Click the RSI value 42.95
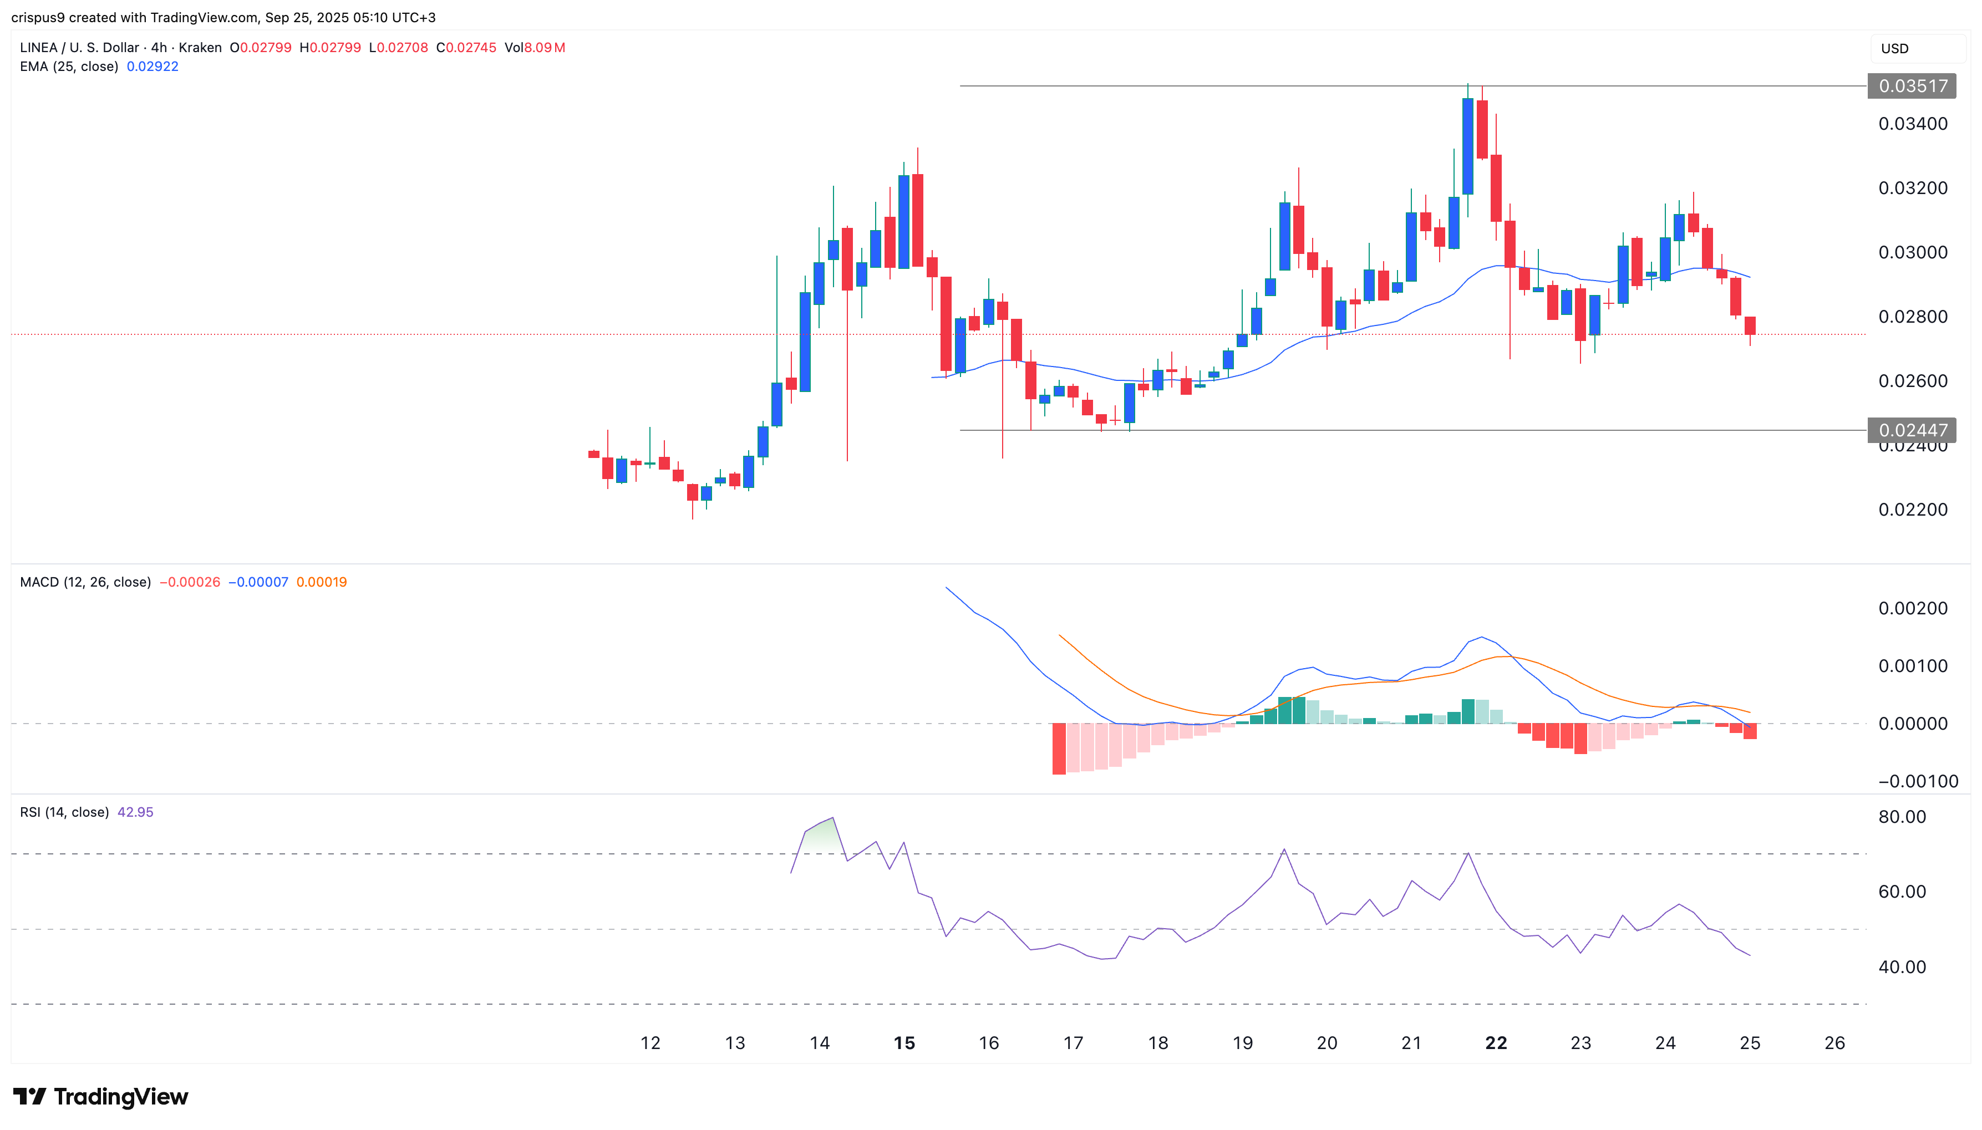Viewport: 1982px width, 1130px height. click(135, 813)
